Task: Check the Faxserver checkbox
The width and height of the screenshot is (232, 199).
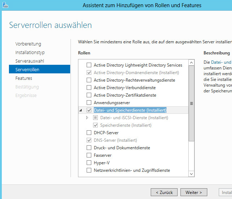Action: (x=89, y=155)
